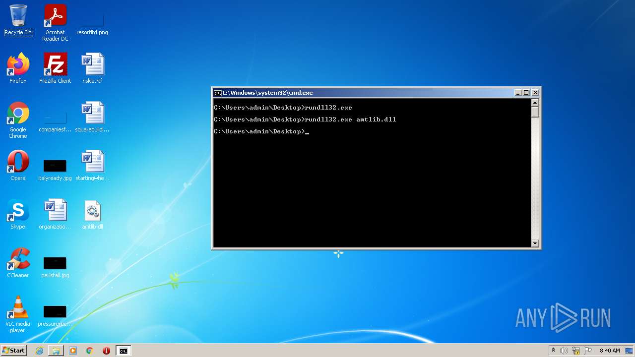Click the 'rundll32.exe amtlib.dll' command line
This screenshot has height=357, width=635.
(x=305, y=119)
